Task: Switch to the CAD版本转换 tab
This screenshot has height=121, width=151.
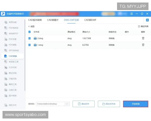Action: click(35, 20)
